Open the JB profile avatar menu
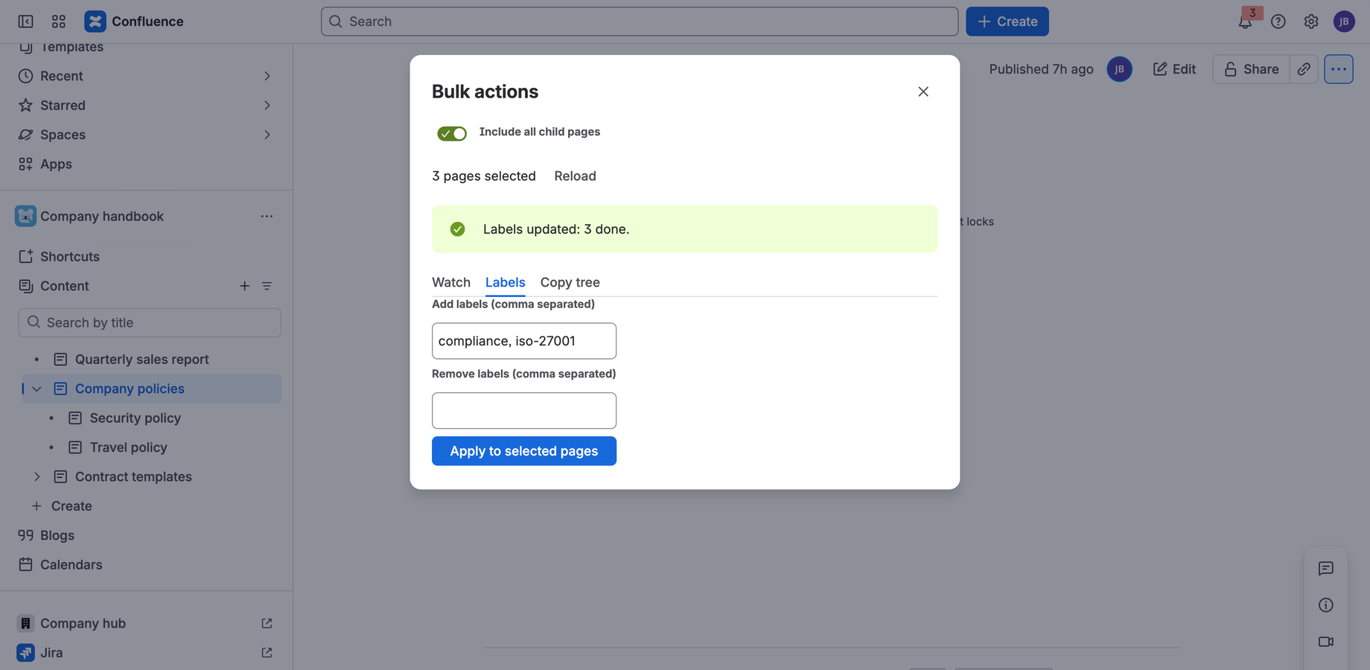This screenshot has width=1370, height=670. tap(1344, 22)
